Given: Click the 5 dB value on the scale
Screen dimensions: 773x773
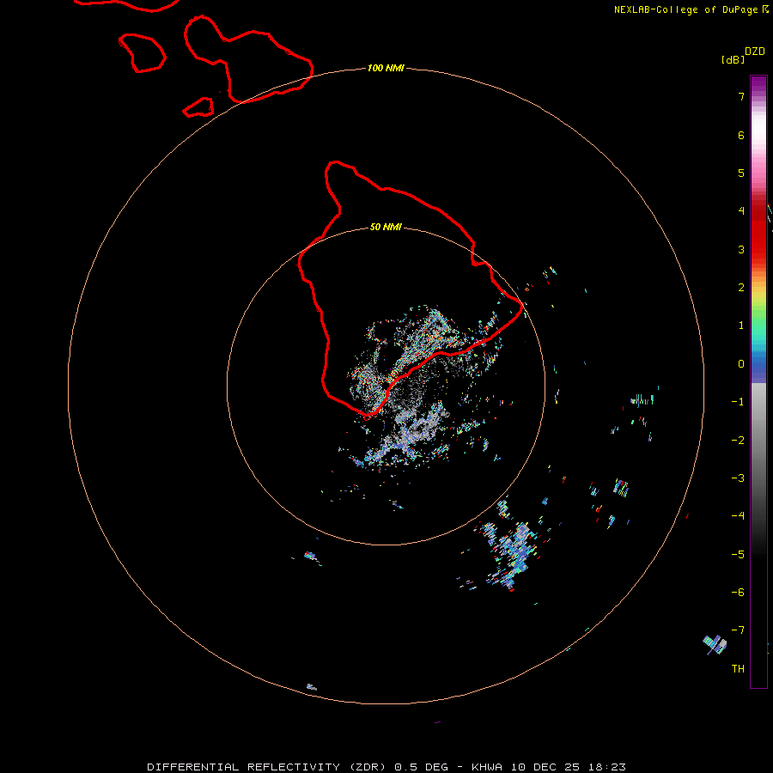Looking at the screenshot, I should click(741, 173).
